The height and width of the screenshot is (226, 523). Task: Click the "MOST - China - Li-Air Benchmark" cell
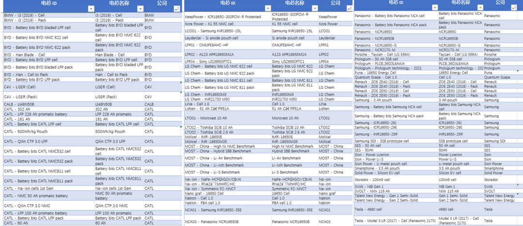228,158
